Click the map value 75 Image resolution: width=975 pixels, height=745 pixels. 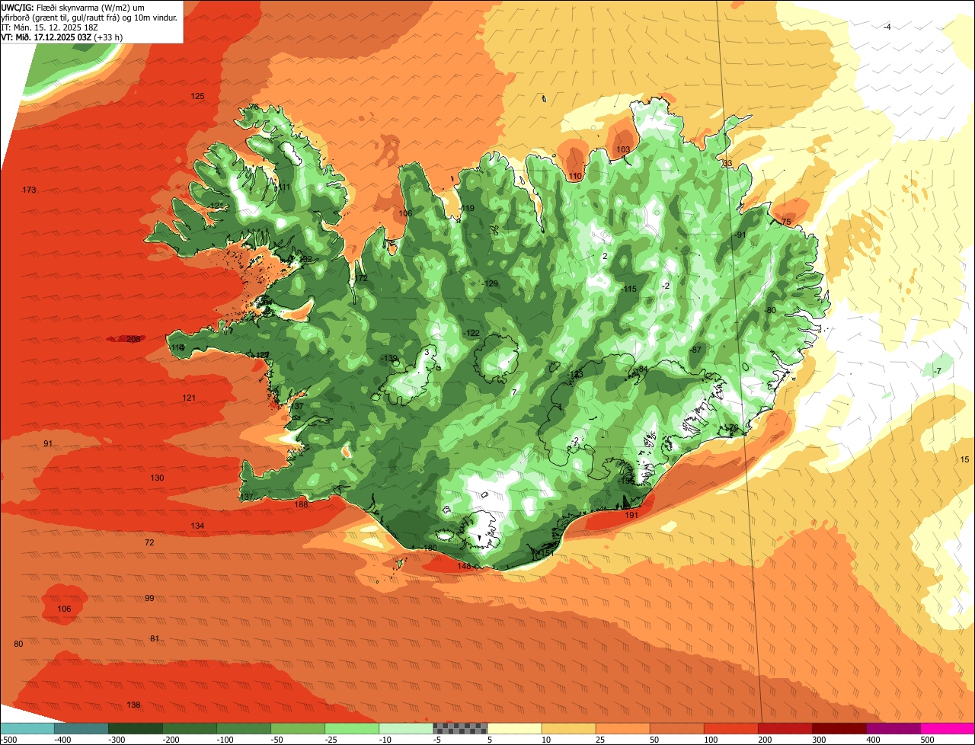(x=787, y=222)
